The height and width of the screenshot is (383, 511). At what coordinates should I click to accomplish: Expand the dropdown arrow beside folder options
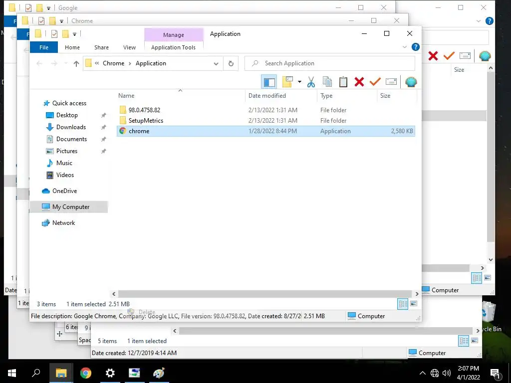(299, 82)
